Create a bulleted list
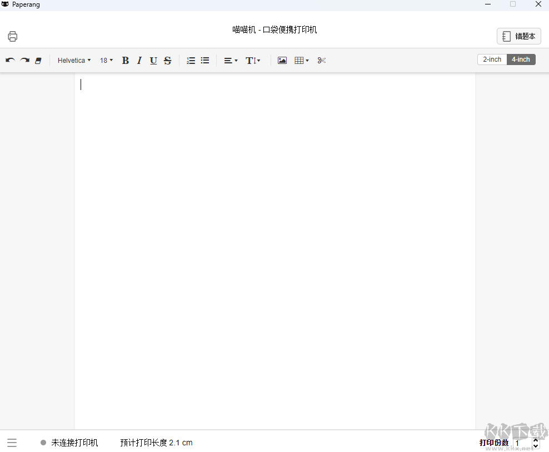549x452 pixels. click(x=205, y=60)
